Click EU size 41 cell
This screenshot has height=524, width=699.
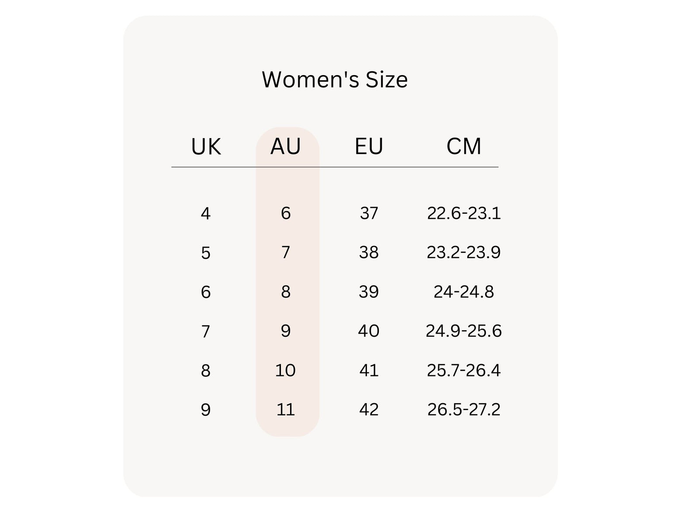[x=369, y=370]
